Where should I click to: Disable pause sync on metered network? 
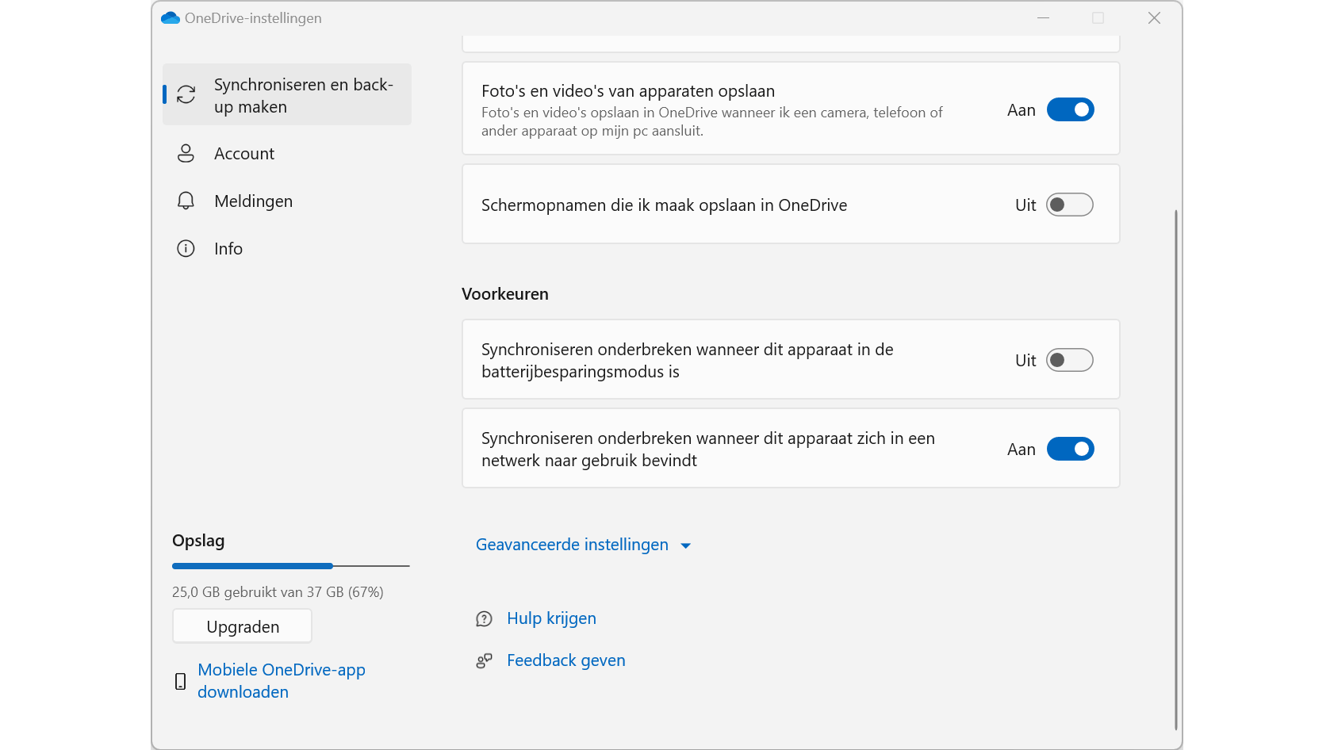[1070, 449]
